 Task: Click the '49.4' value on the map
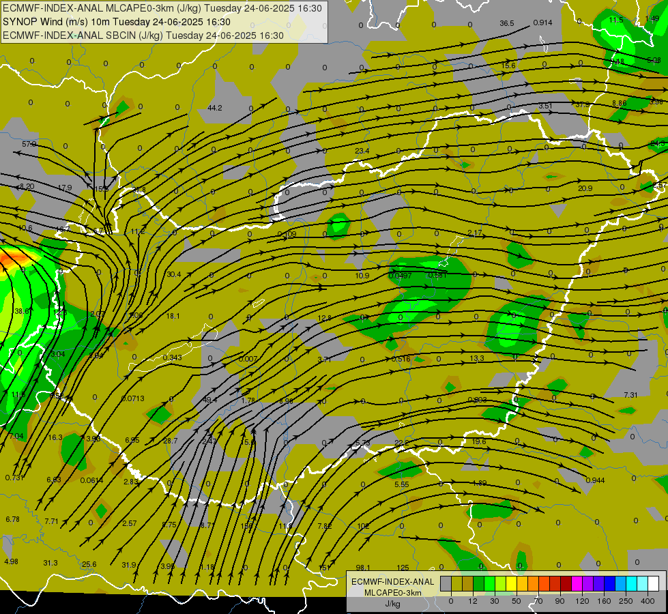pyautogui.click(x=210, y=400)
